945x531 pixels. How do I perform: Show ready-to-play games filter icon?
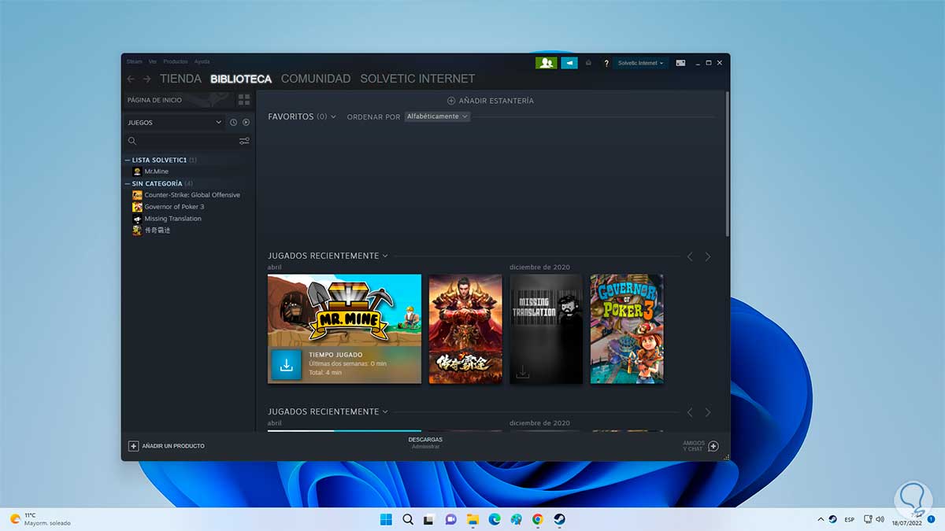pyautogui.click(x=246, y=123)
